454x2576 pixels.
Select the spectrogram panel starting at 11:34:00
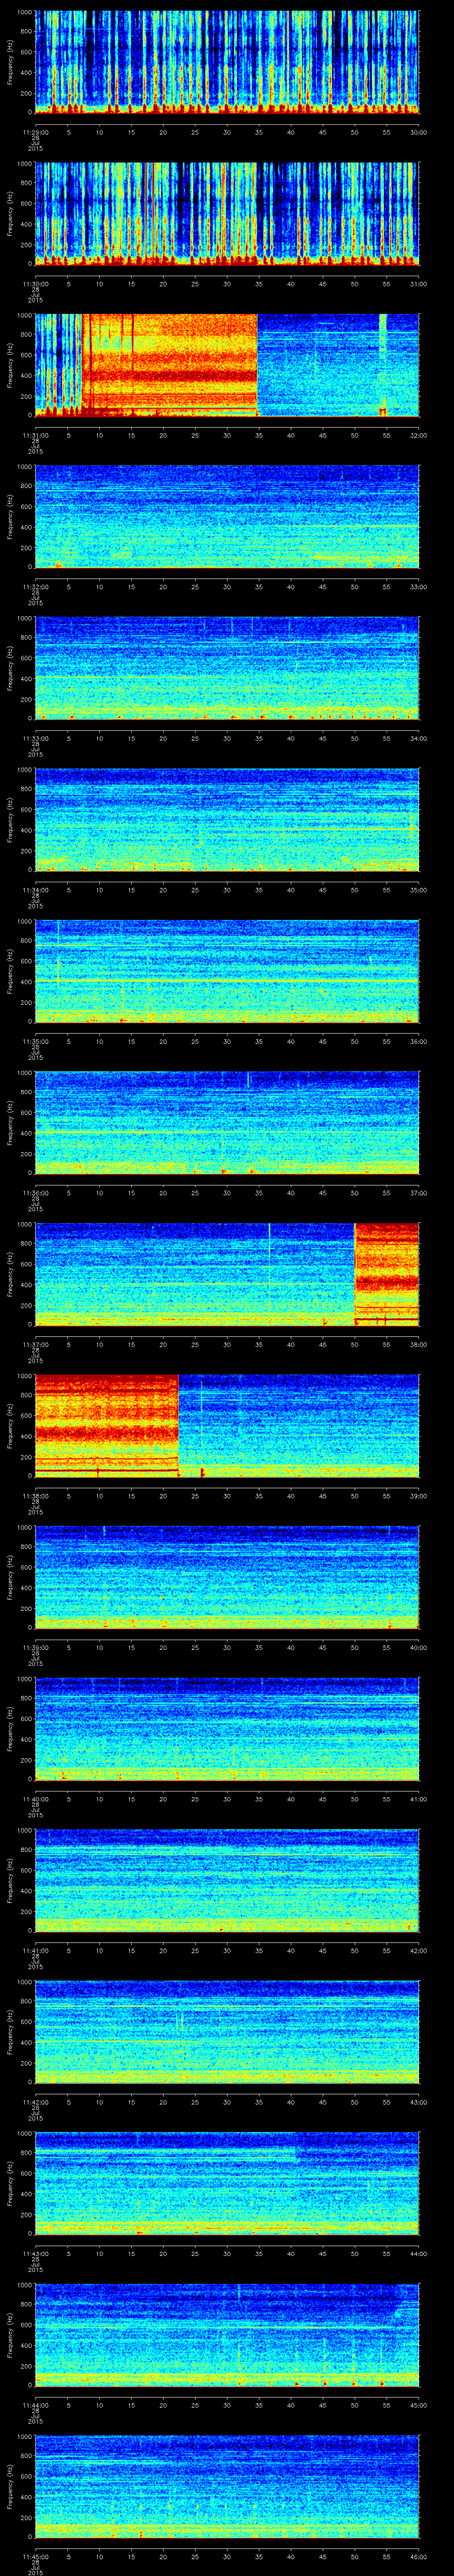(227, 820)
